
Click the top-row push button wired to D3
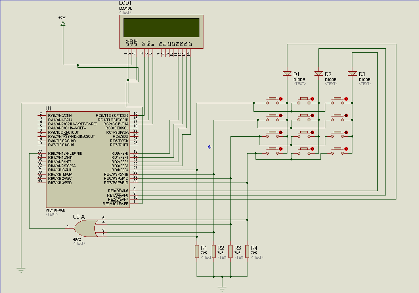click(337, 100)
